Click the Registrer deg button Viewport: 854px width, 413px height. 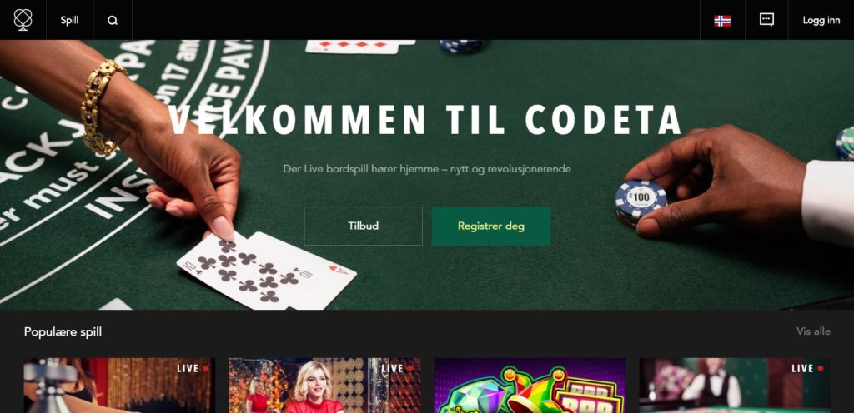pos(491,226)
